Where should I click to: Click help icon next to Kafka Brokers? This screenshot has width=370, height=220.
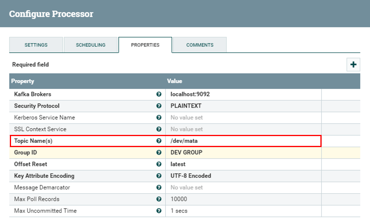click(x=159, y=95)
